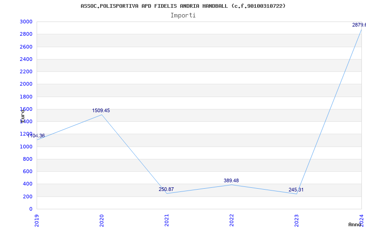Screen dimensions: 366x229
Task: Click the 2400 y-axis tick label
Action: coord(26,59)
